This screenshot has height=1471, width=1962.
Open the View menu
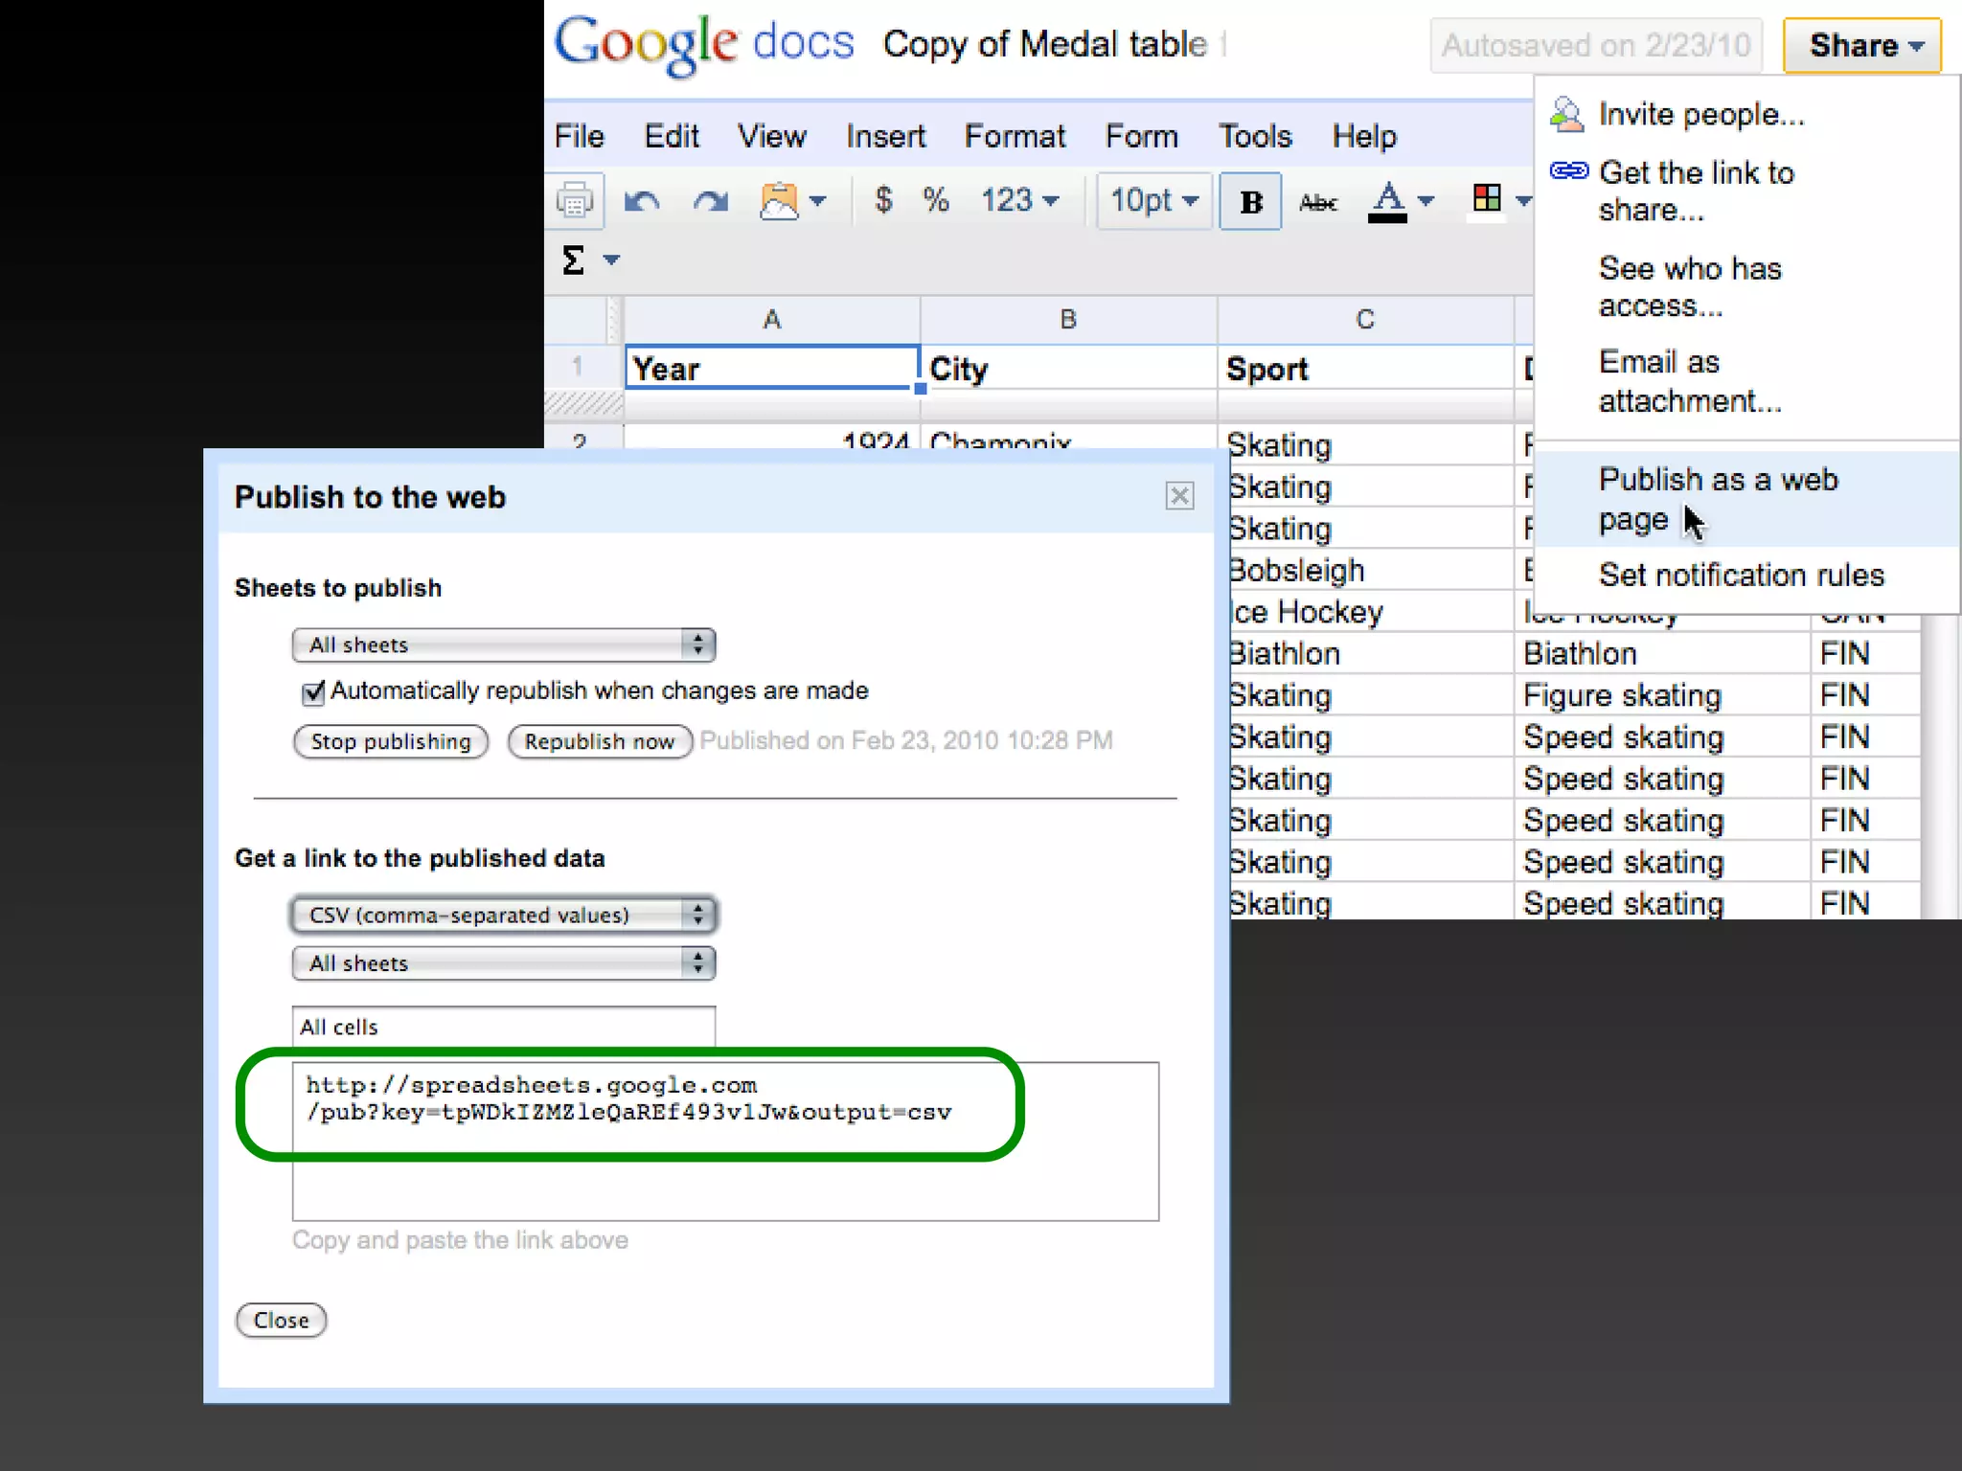pyautogui.click(x=771, y=136)
